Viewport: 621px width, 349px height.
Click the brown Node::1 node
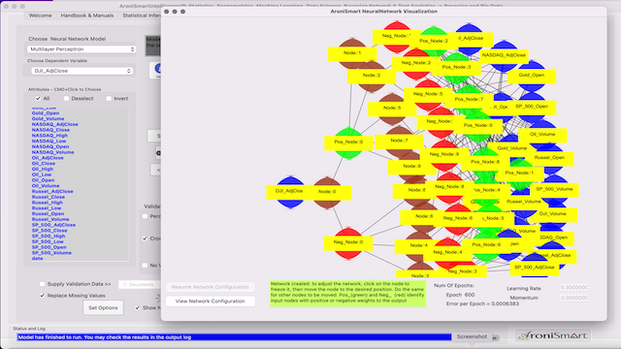352,53
